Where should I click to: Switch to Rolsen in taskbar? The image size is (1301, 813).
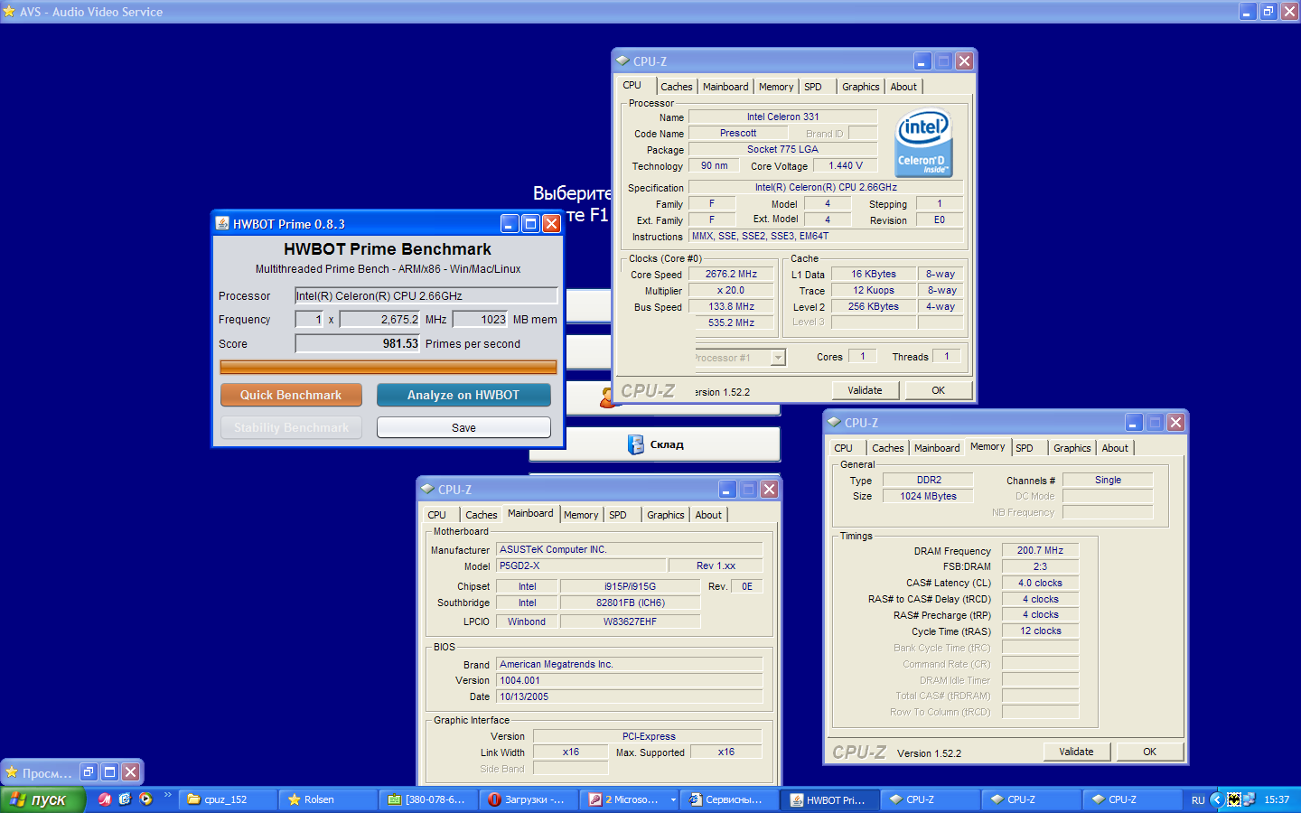point(328,799)
